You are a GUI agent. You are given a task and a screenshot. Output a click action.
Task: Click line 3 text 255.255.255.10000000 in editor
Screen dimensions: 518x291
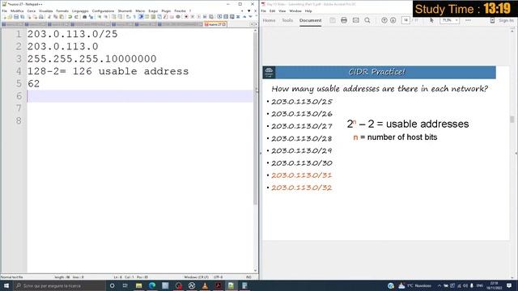[91, 59]
